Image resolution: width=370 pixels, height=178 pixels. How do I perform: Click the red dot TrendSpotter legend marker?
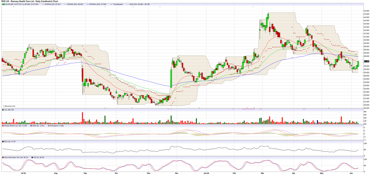111,4
